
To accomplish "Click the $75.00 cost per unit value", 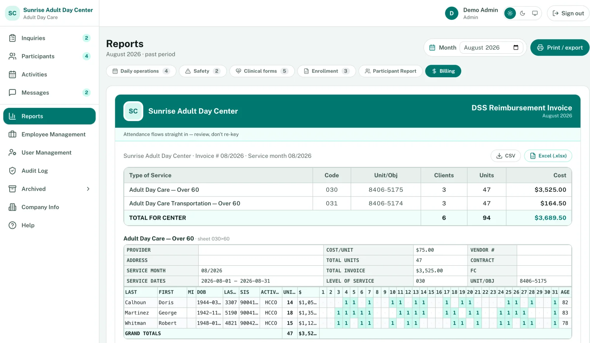I will 425,250.
